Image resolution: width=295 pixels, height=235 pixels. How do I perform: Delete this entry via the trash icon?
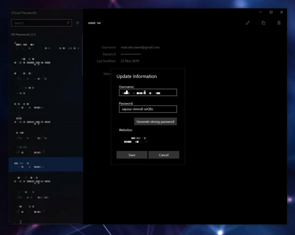(279, 23)
